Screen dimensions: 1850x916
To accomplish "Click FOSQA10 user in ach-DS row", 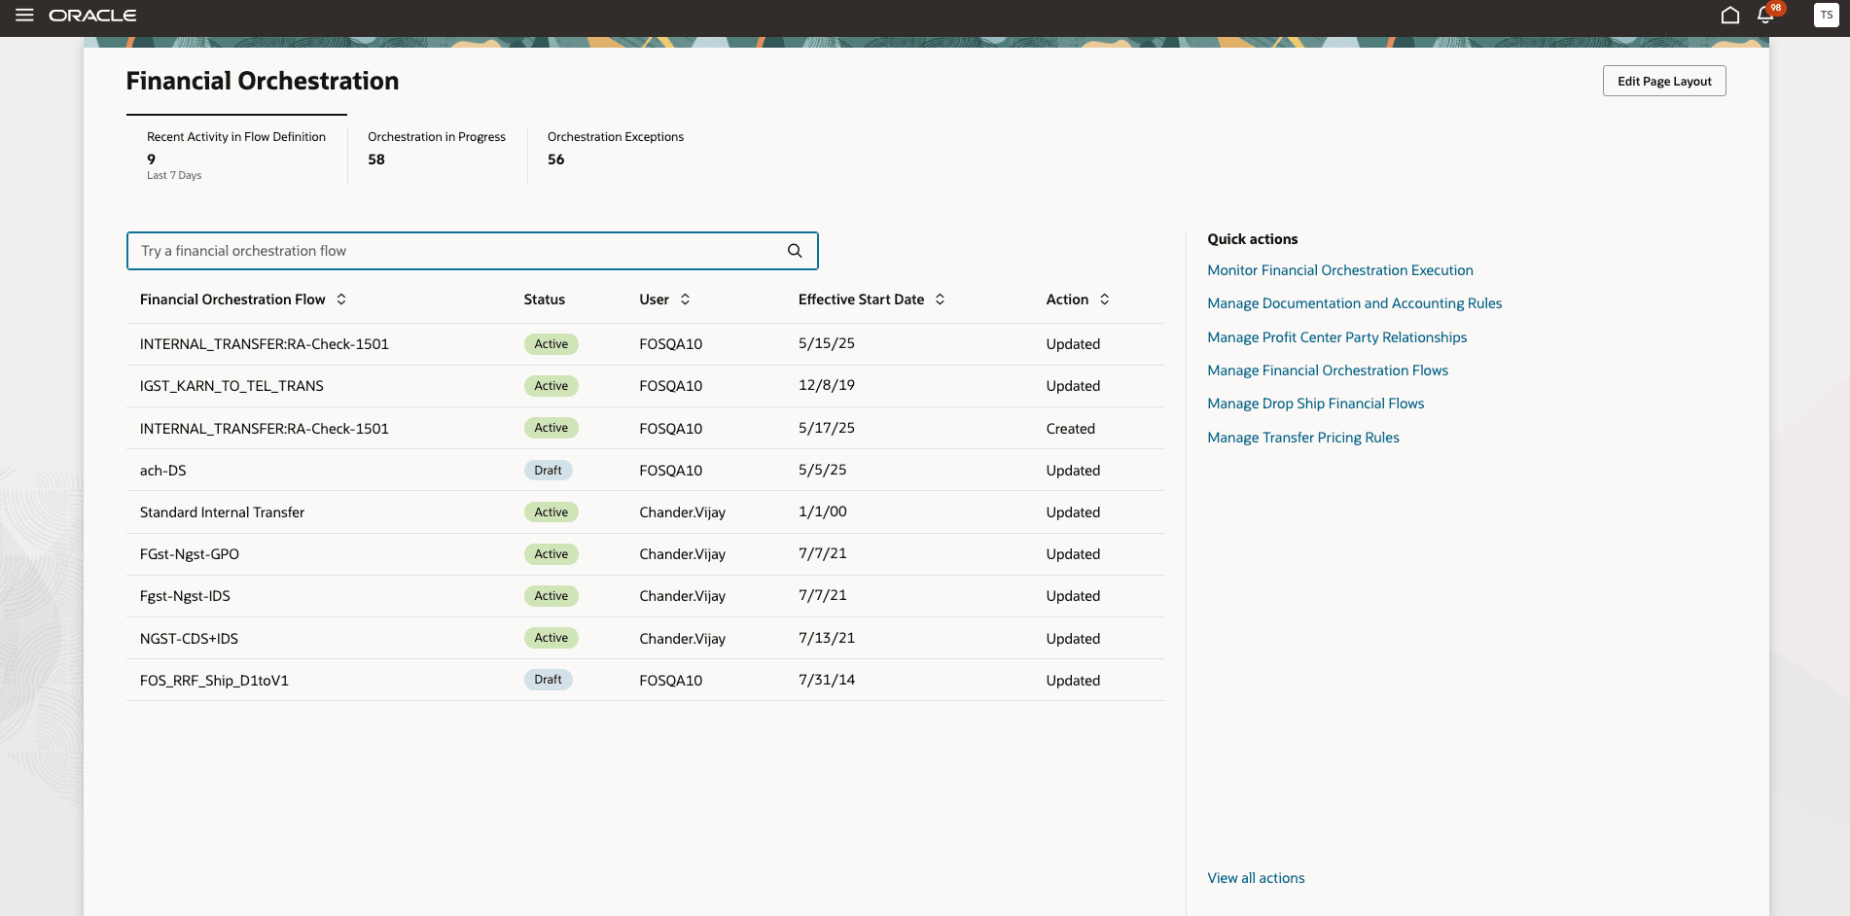I will tap(670, 471).
